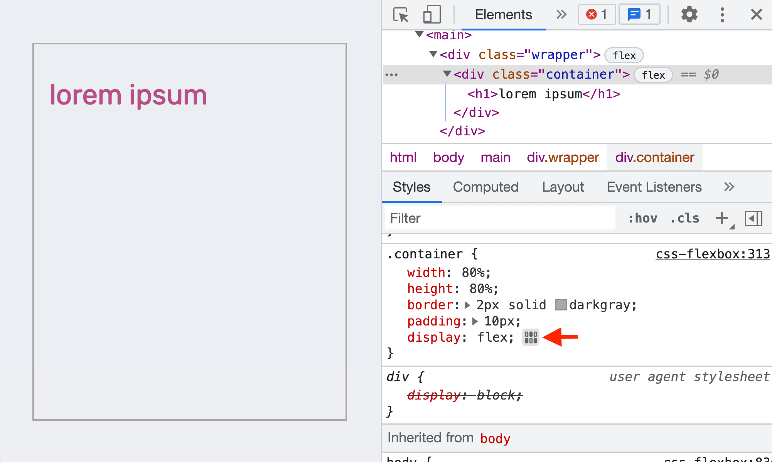Select the Styles tab in DevTools
The height and width of the screenshot is (462, 772).
pos(411,187)
